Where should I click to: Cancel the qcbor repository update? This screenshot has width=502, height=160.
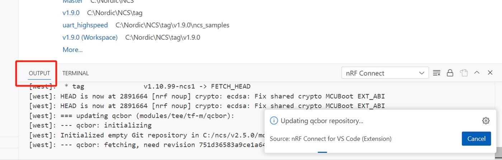(476, 139)
